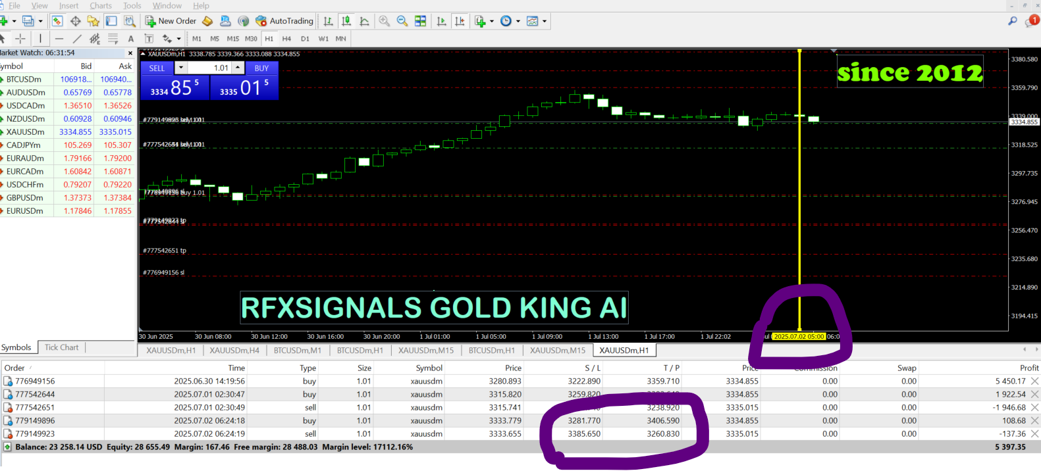Image resolution: width=1041 pixels, height=471 pixels.
Task: Click the yellow 2025.07.02 05:00 time label
Action: click(799, 336)
